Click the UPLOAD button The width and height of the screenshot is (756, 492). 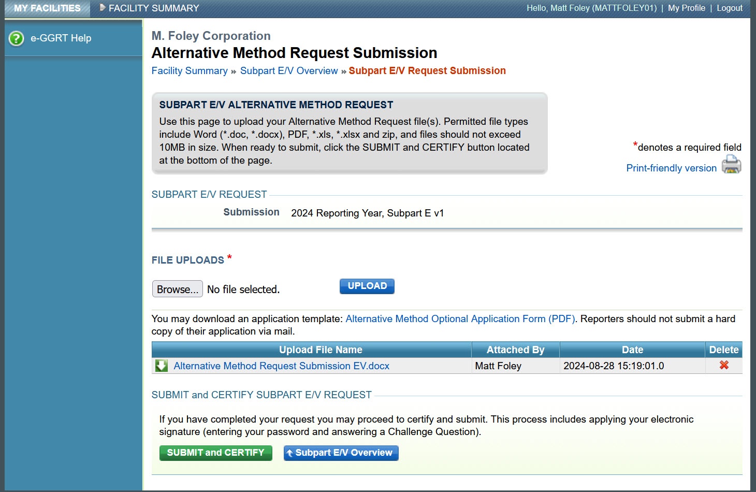pyautogui.click(x=367, y=286)
